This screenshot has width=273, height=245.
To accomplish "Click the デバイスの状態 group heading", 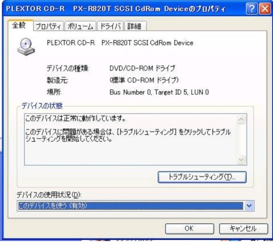I will tap(42, 106).
